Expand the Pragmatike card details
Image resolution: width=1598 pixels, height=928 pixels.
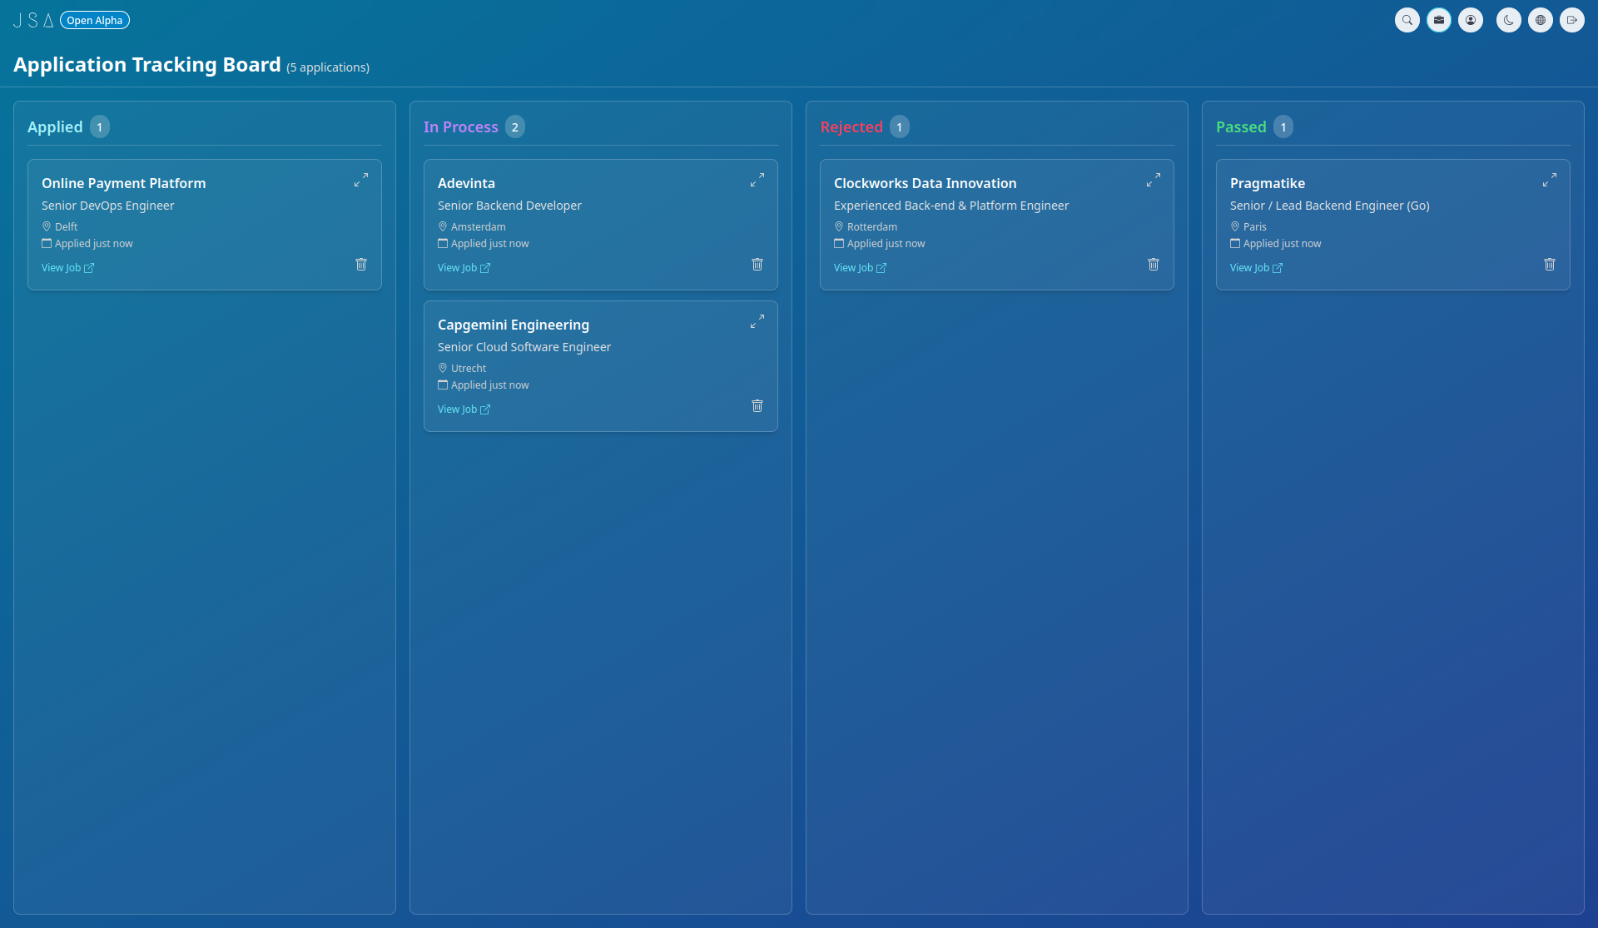[1549, 179]
